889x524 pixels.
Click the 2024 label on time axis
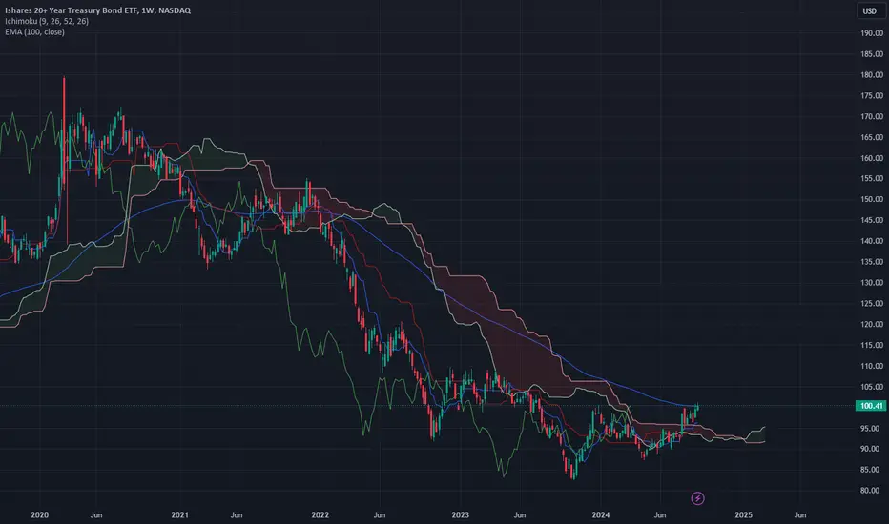tap(600, 514)
